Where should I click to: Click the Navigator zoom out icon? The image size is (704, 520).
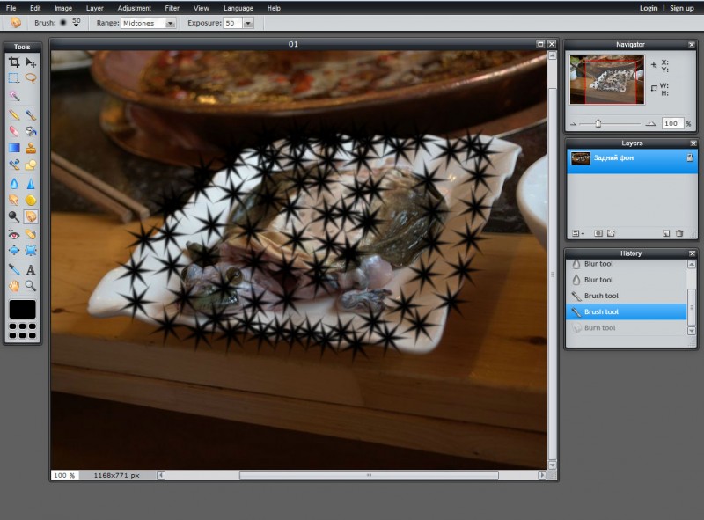[574, 124]
